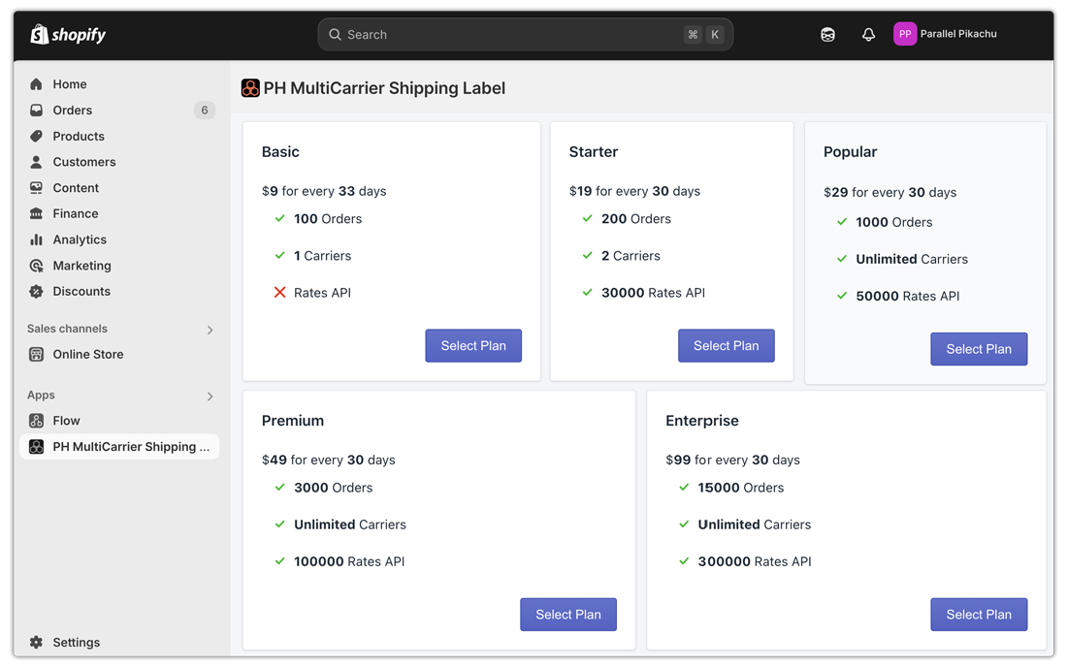Click the checkmark beside 100 Orders
1067x667 pixels.
(279, 218)
